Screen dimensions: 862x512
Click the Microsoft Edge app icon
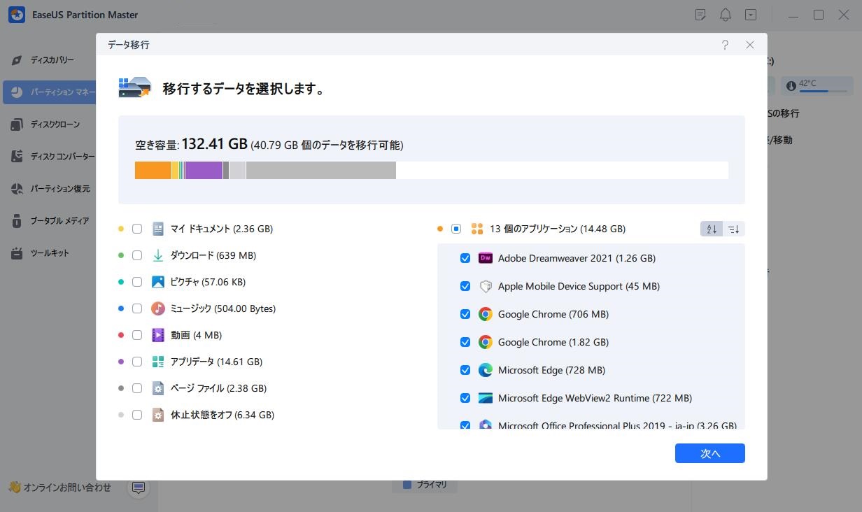pyautogui.click(x=486, y=370)
